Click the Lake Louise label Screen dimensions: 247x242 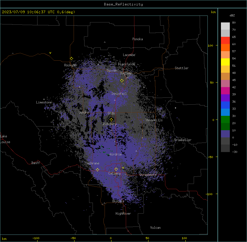tap(5, 139)
